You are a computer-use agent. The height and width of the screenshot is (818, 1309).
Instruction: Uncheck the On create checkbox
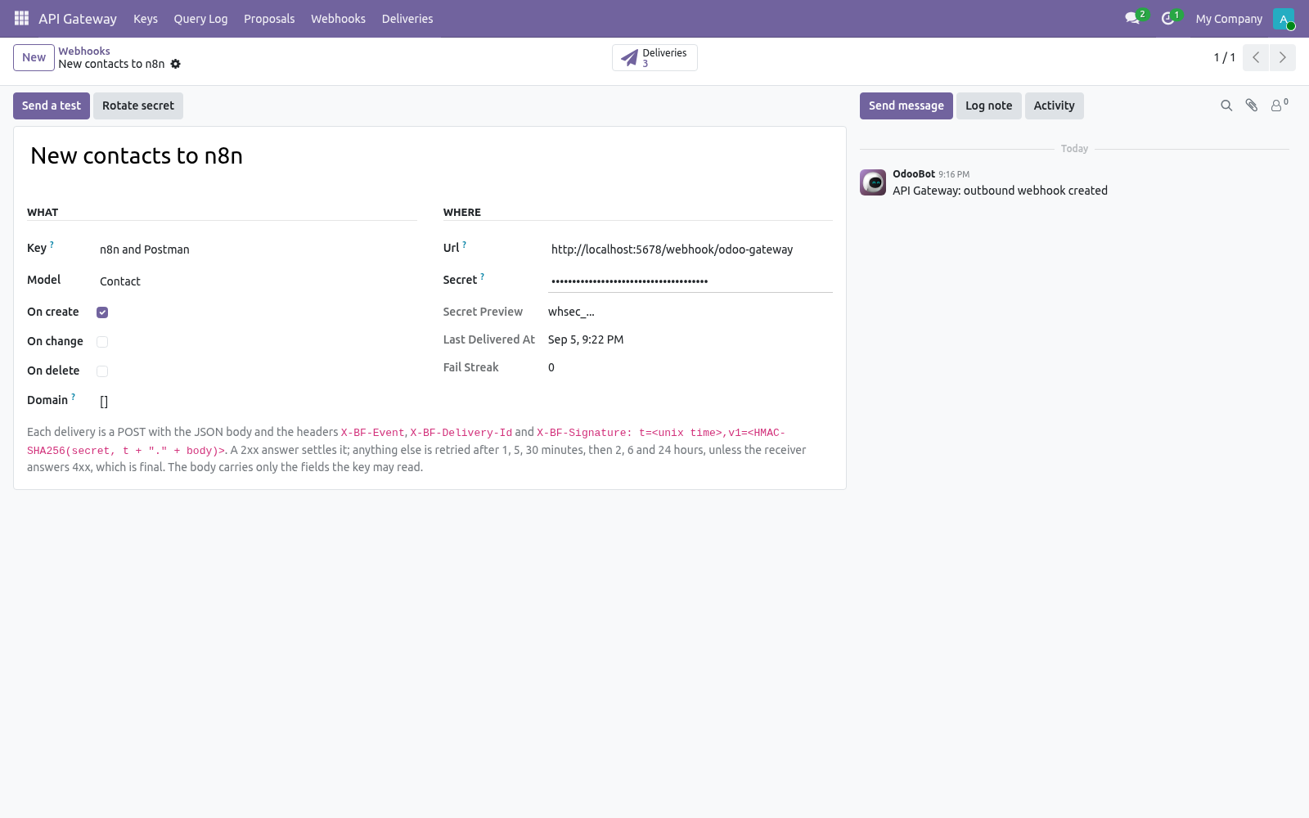coord(102,312)
